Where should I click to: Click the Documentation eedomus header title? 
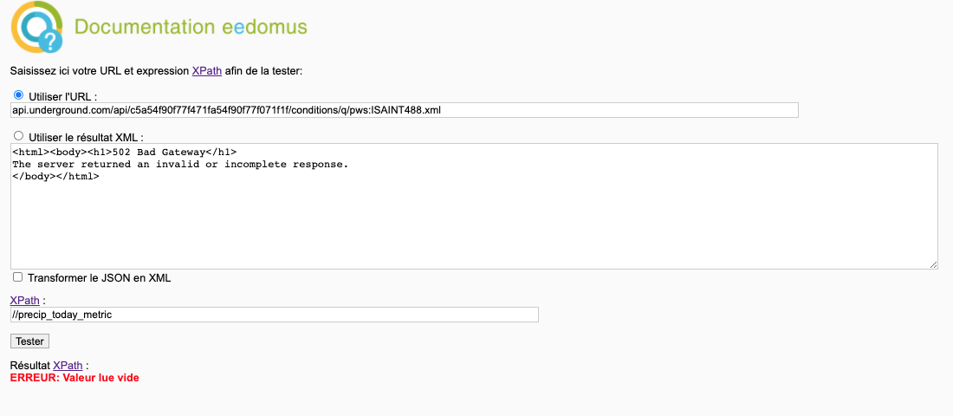pyautogui.click(x=191, y=28)
